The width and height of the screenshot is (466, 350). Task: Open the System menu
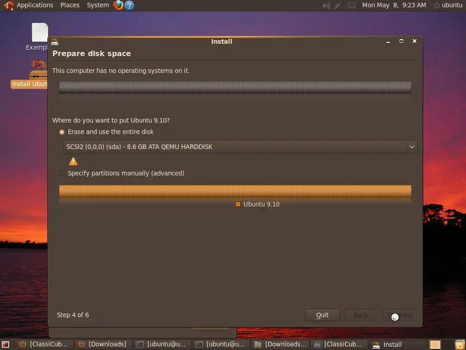98,5
